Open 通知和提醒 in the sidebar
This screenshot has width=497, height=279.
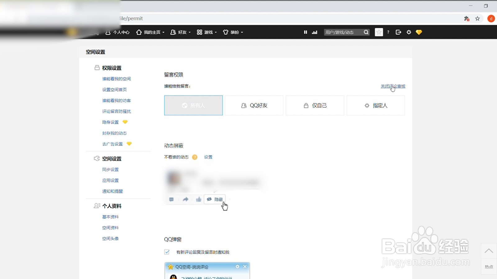point(112,191)
